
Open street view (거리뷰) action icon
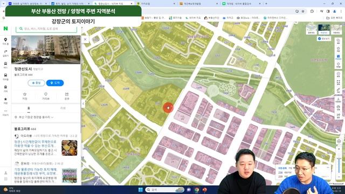(45, 96)
